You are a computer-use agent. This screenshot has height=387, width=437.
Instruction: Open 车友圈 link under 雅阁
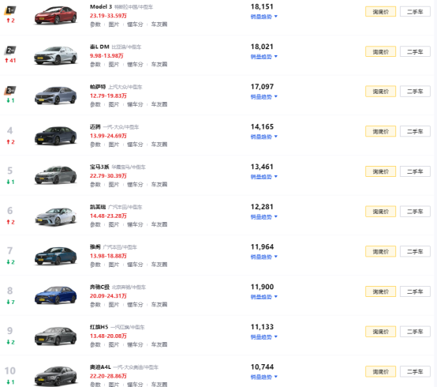[x=159, y=265]
